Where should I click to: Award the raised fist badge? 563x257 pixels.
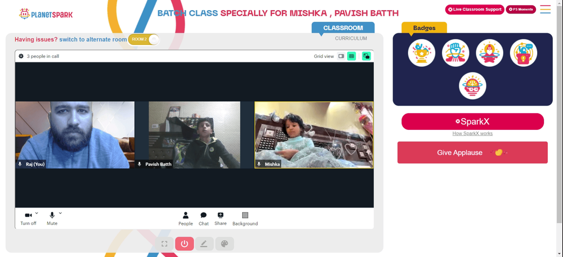pos(455,53)
